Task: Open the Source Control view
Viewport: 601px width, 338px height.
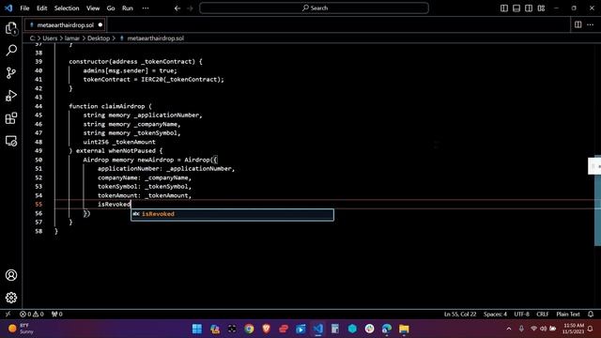Action: (11, 73)
